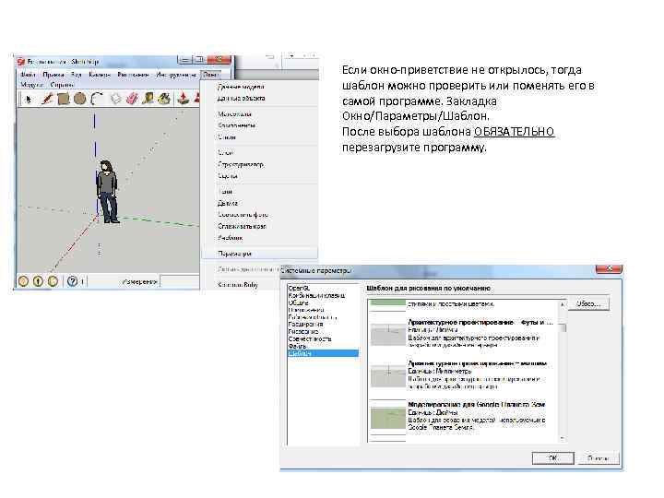664x498 pixels.
Task: Open the question-mark help icon in status bar
Action: pyautogui.click(x=73, y=280)
